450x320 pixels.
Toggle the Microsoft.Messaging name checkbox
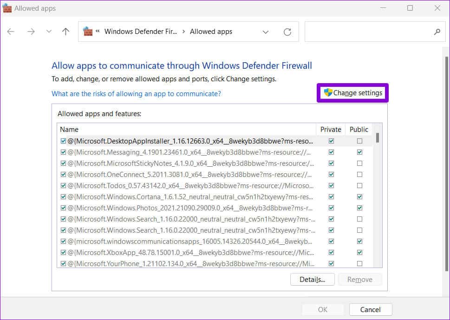(64, 152)
